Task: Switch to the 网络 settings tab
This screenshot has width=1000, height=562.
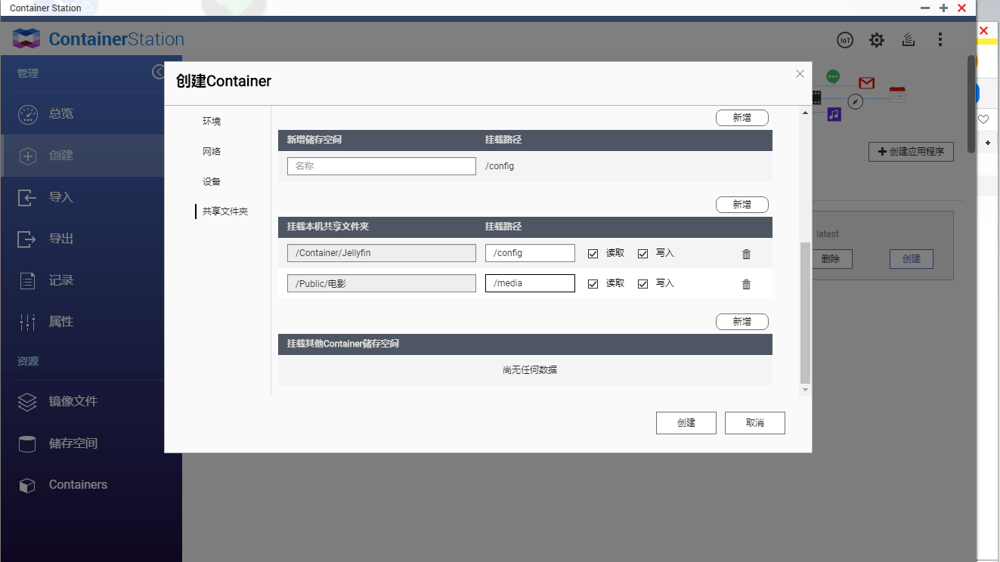Action: [212, 151]
